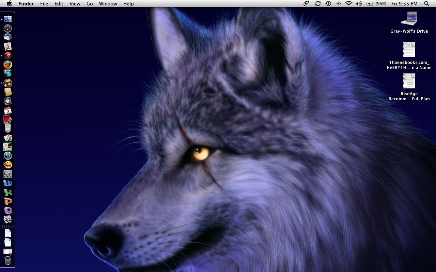Launch the playing cards game in dock

[x=8, y=138]
